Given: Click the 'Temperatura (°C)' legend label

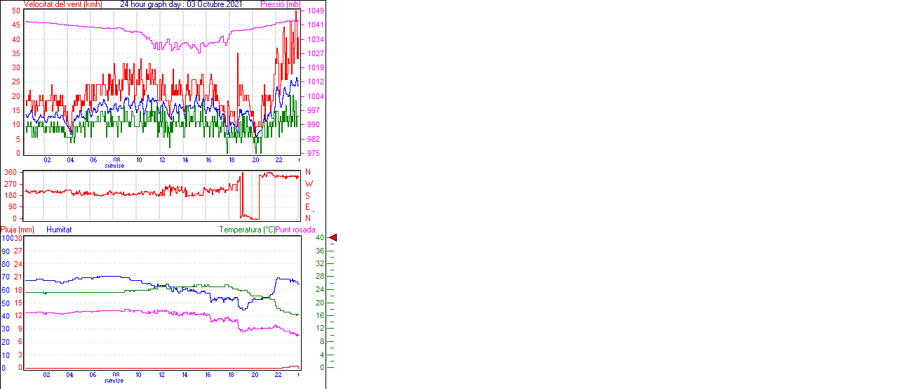Looking at the screenshot, I should pos(247,230).
